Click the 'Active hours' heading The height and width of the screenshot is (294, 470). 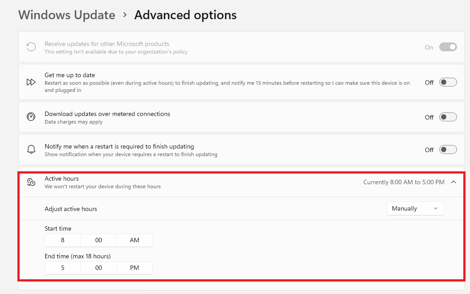pyautogui.click(x=62, y=178)
